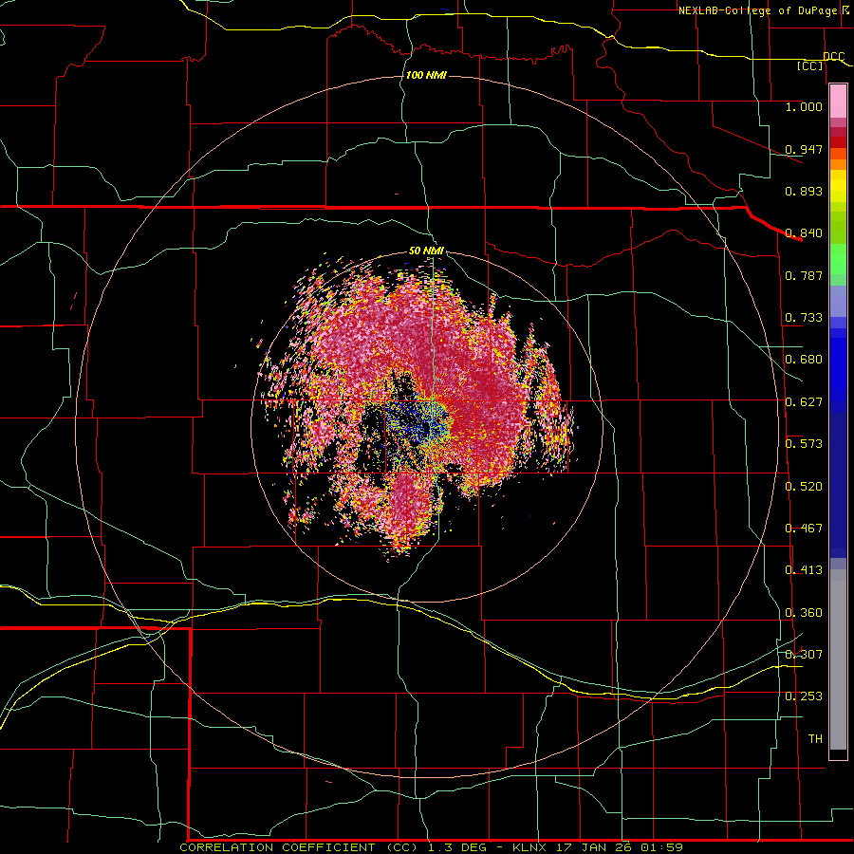Image resolution: width=854 pixels, height=854 pixels.
Task: Select the bright green color bar segment
Action: (838, 259)
